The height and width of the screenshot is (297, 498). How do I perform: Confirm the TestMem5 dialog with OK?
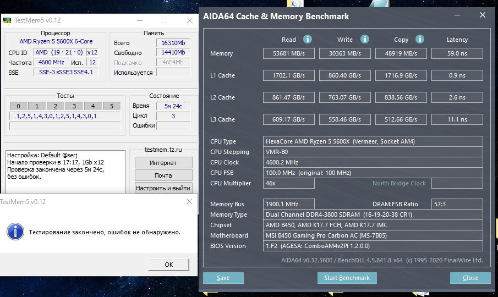coord(168,265)
